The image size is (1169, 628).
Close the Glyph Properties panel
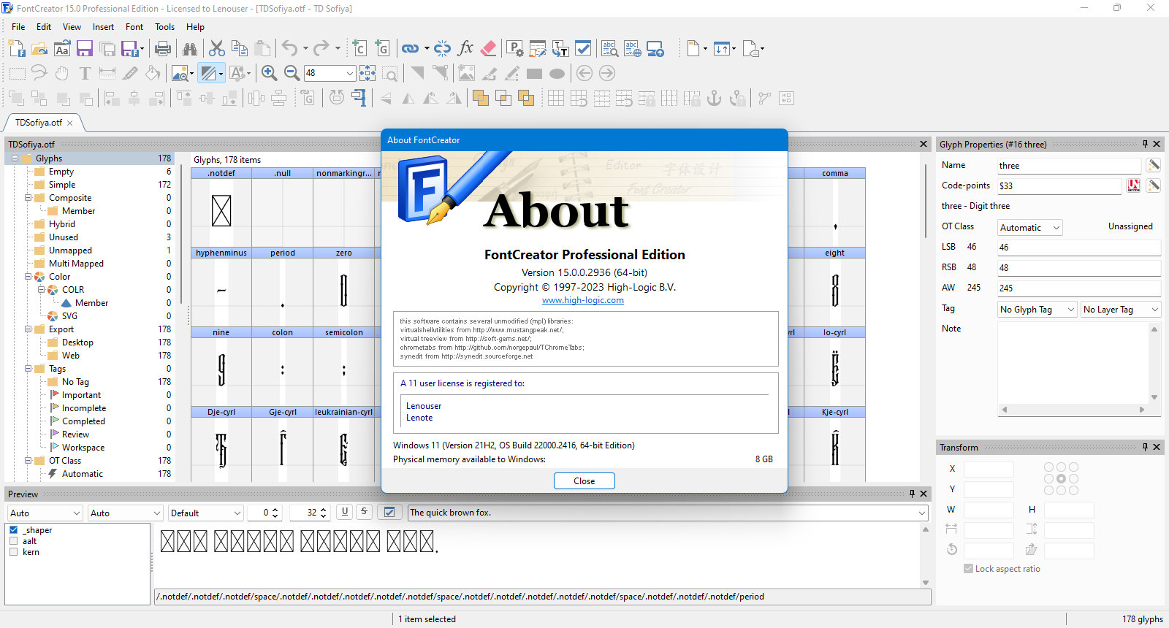tap(1157, 144)
